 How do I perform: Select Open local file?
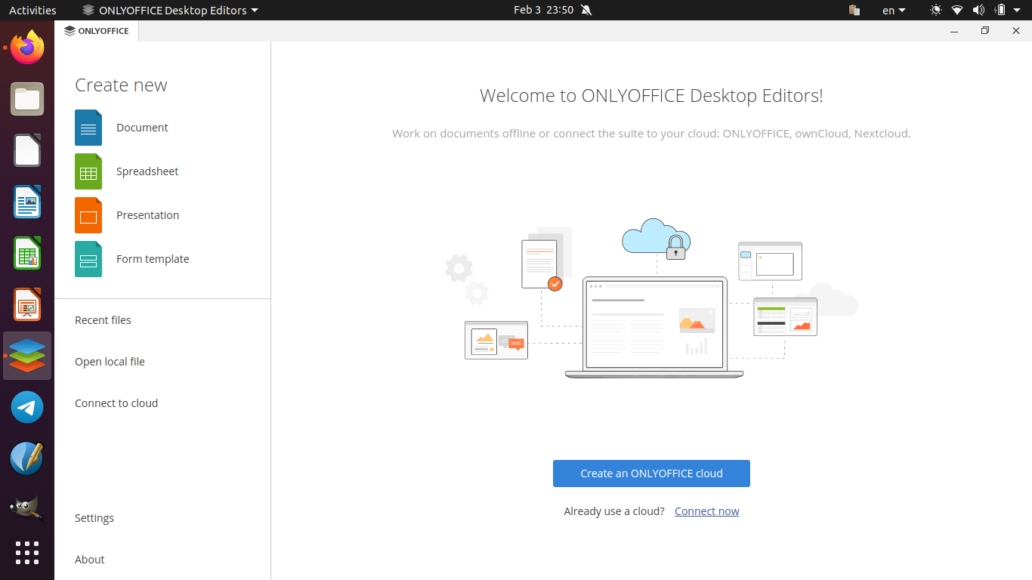[x=110, y=362]
